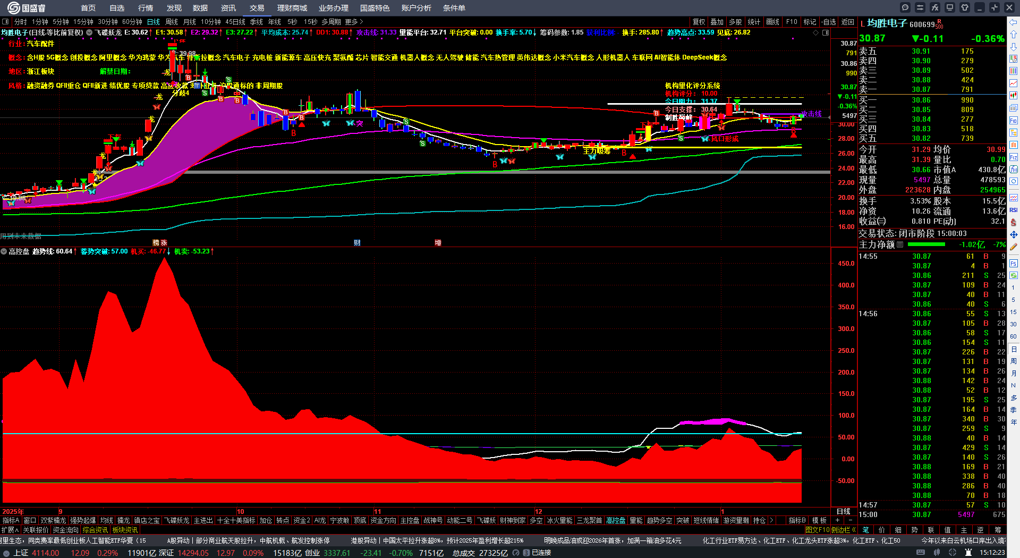Click the f(x) function icon in sidebar
Screen dimensions: 1020x558
click(1014, 170)
